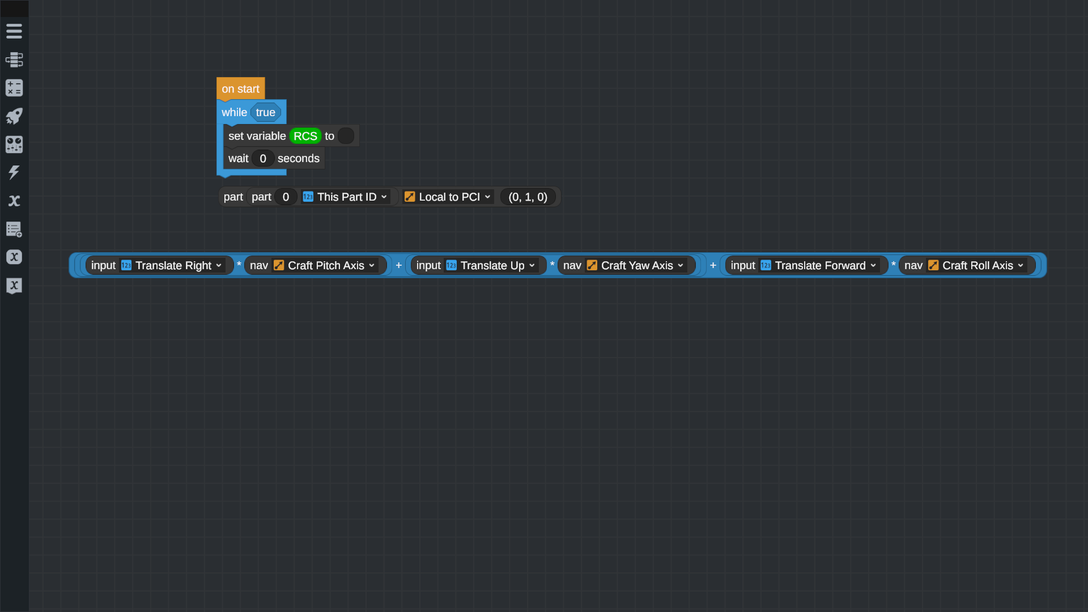
Task: Click the plus operator before Translate Forward
Action: click(x=713, y=265)
